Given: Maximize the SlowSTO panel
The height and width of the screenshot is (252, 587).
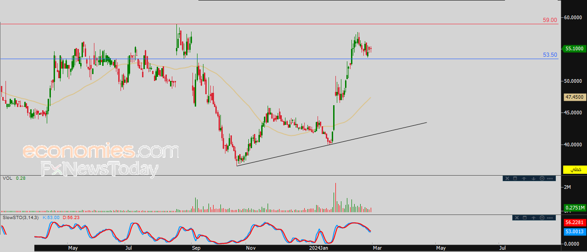Looking at the screenshot, I should point(525,218).
